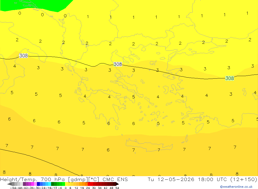The width and height of the screenshot is (258, 189).
Task: Select the dark brown right arrow of the color scale
Action: [117, 184]
